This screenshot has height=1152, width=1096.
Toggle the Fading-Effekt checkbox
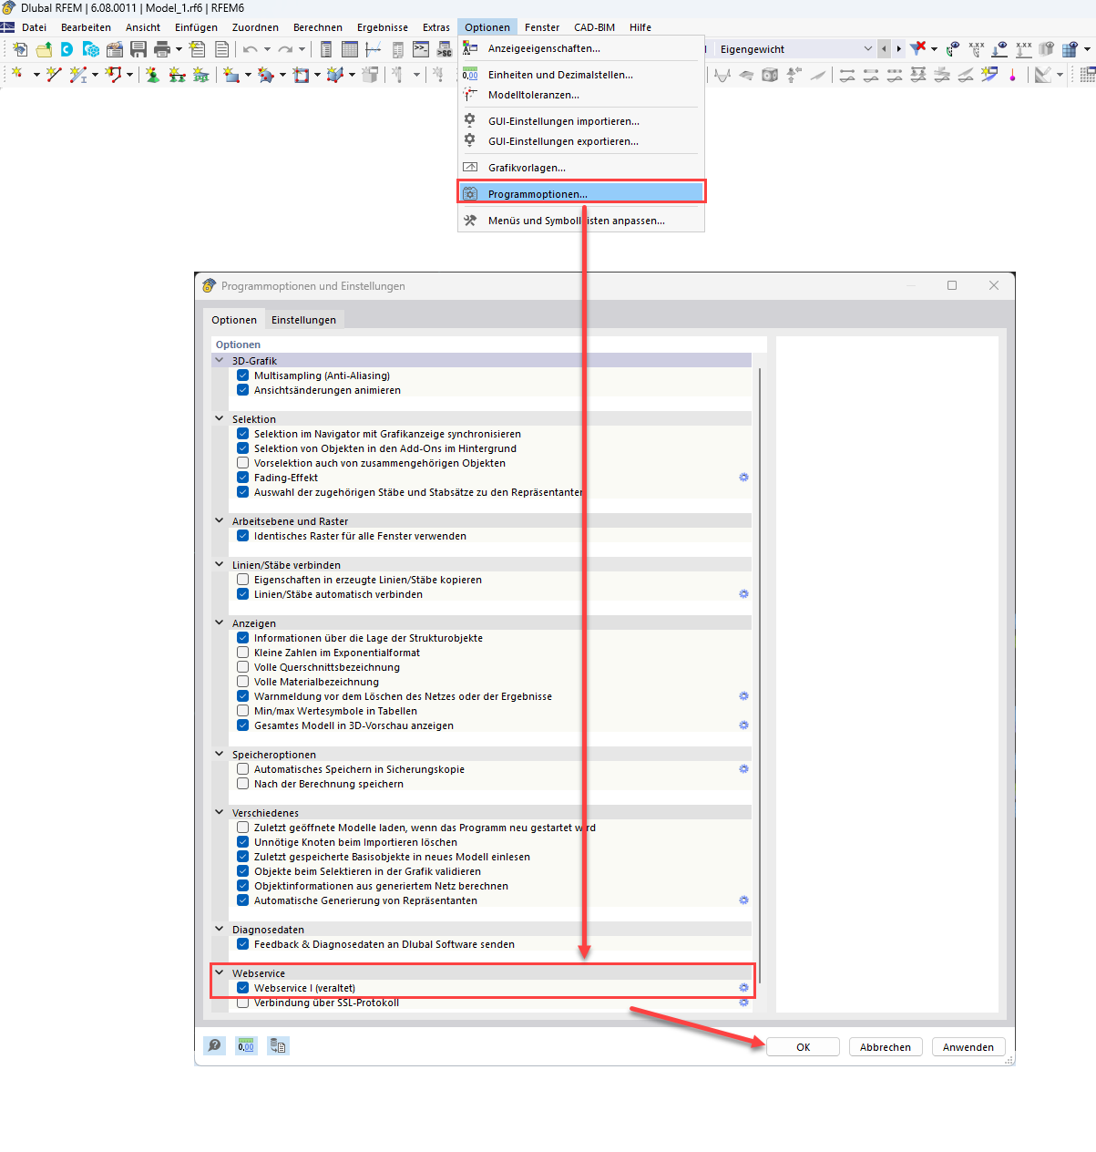click(243, 478)
